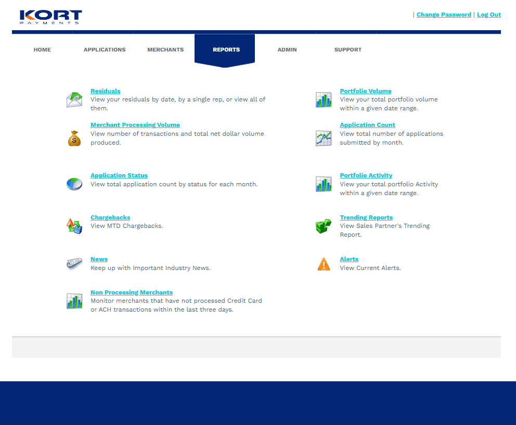Go to the SUPPORT tab

347,49
